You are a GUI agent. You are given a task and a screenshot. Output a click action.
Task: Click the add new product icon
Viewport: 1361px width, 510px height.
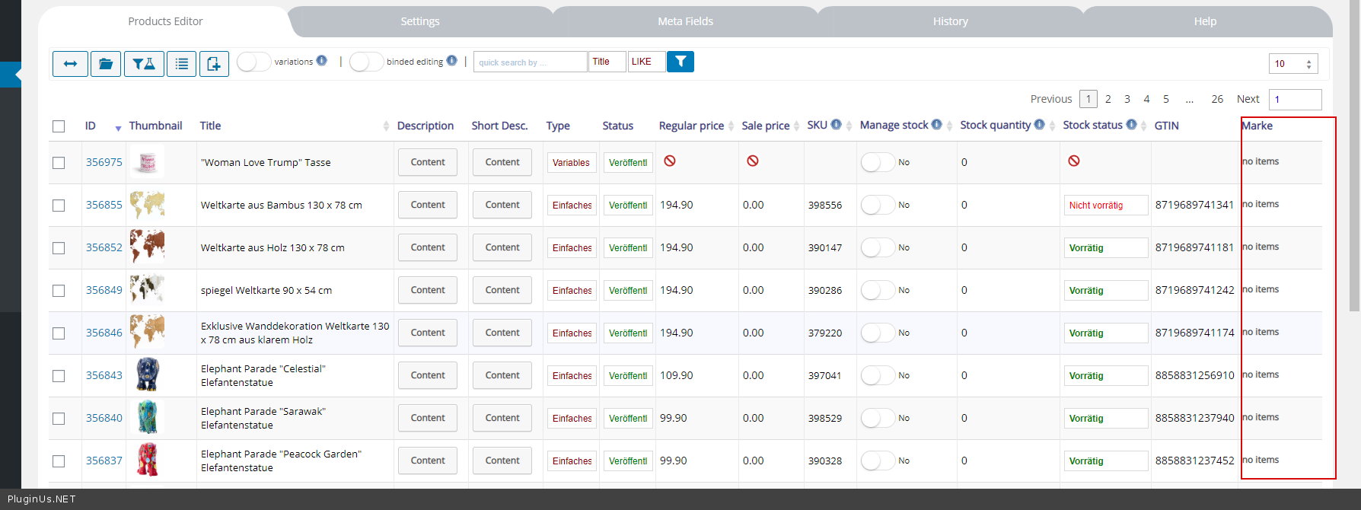(x=214, y=64)
